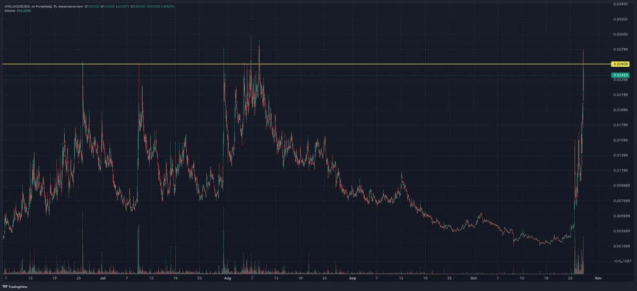The height and width of the screenshot is (291, 637).
Task: Click the change value 0.001530 (+6.63%)
Action: pos(161,6)
